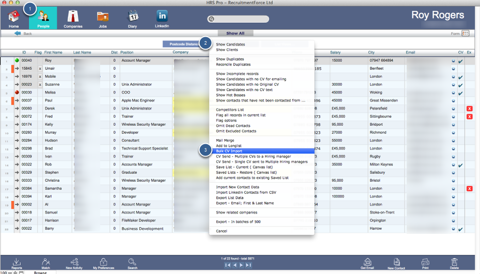Go to first record button

(228, 265)
